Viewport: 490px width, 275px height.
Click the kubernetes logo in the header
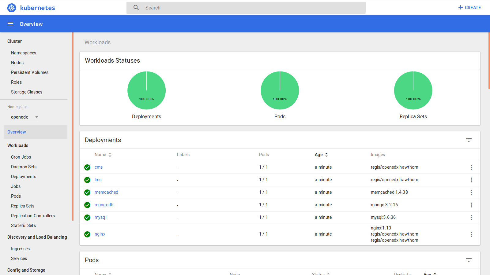[11, 8]
